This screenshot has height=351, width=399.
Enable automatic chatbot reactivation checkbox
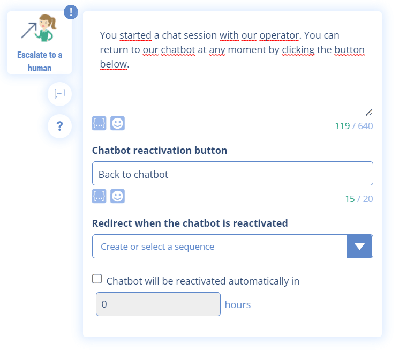tap(97, 279)
